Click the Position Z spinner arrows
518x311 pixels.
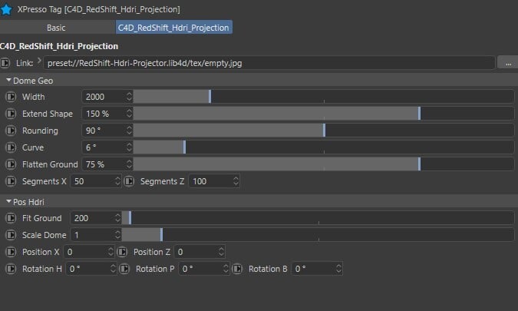click(221, 252)
